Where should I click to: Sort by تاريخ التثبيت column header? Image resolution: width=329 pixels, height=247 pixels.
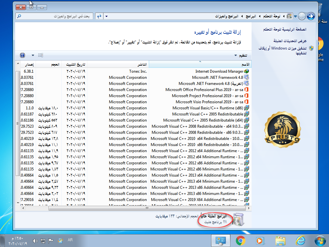74,64
